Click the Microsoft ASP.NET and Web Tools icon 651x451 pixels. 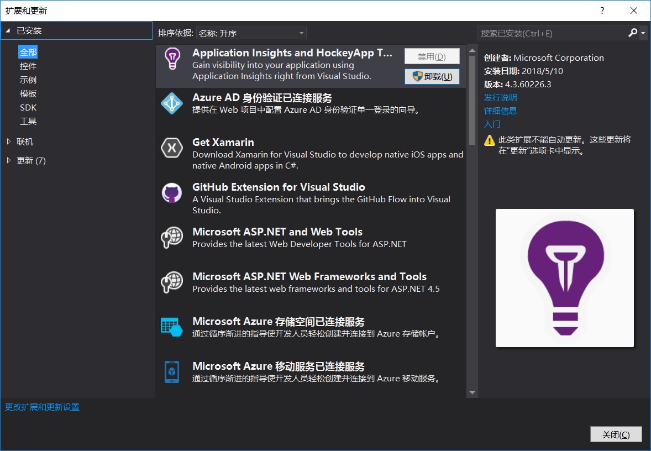point(172,238)
